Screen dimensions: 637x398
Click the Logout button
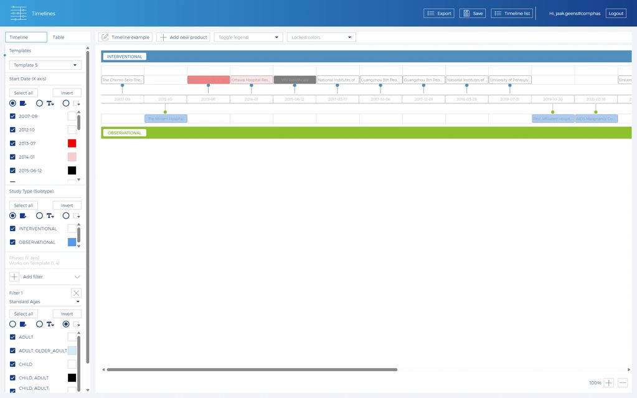(616, 13)
